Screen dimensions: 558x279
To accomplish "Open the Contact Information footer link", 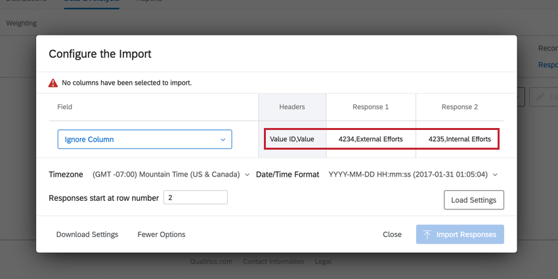I will pyautogui.click(x=273, y=261).
